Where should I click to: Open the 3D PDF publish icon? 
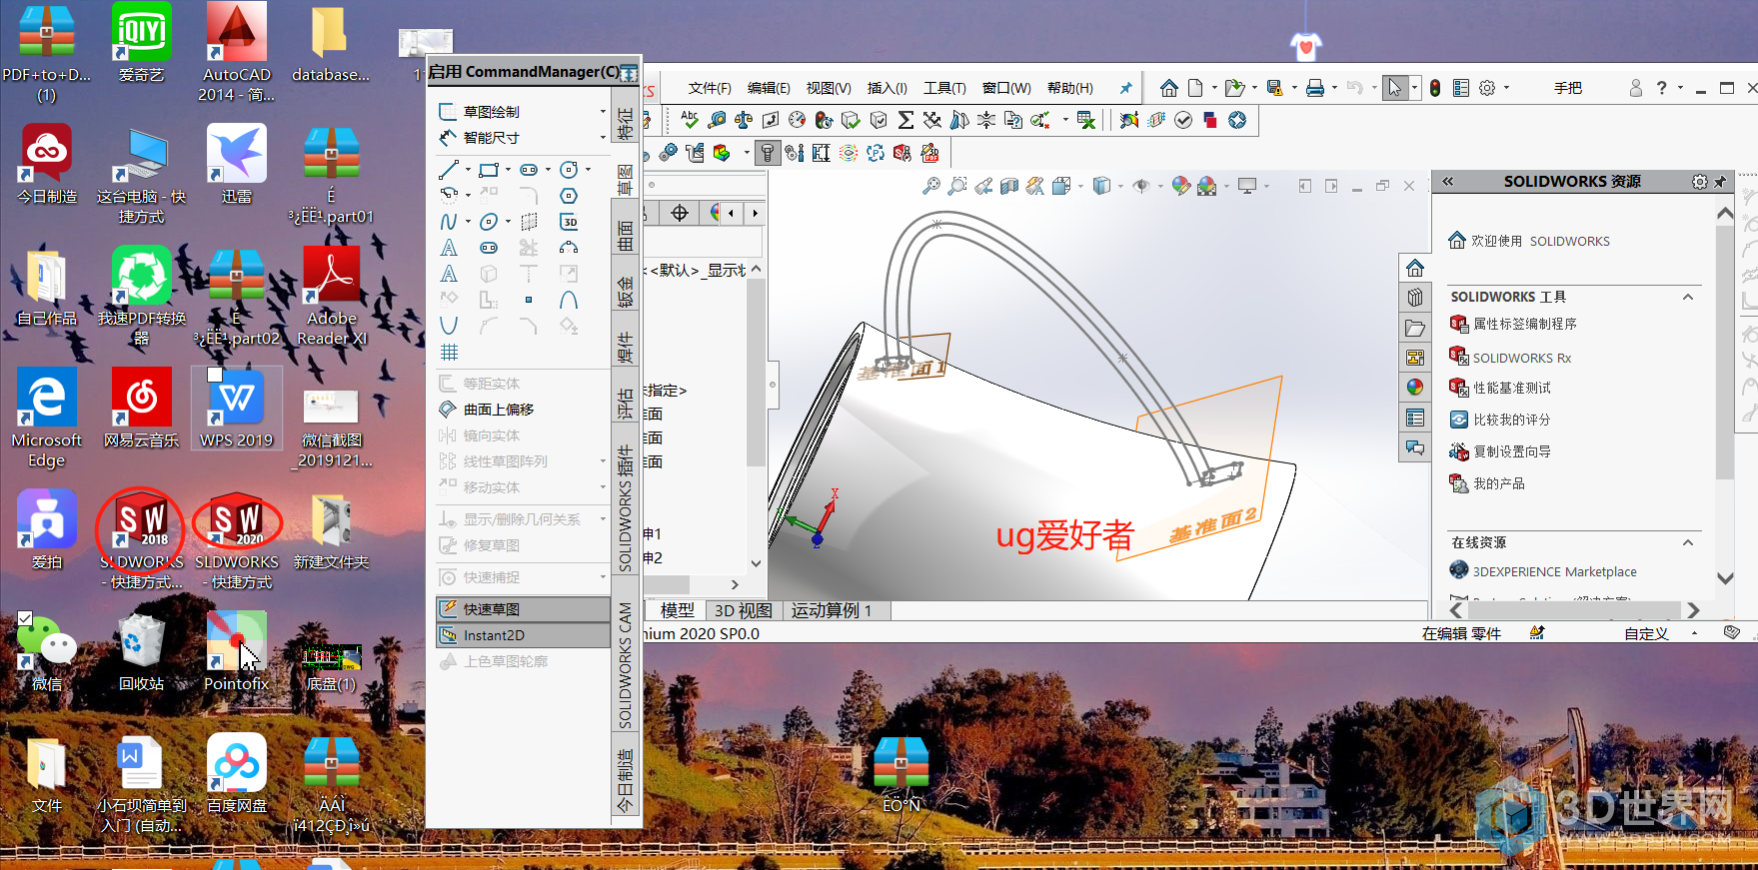930,153
